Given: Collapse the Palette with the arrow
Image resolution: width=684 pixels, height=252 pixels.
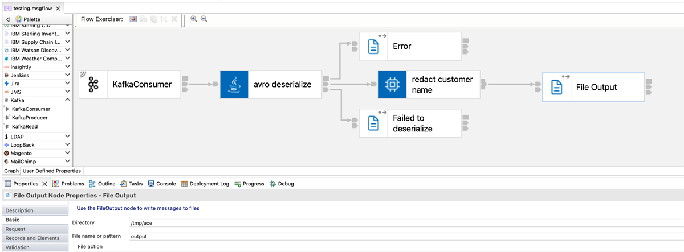Looking at the screenshot, I should [7, 19].
